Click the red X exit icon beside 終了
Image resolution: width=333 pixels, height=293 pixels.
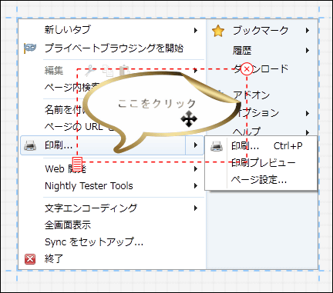30,259
